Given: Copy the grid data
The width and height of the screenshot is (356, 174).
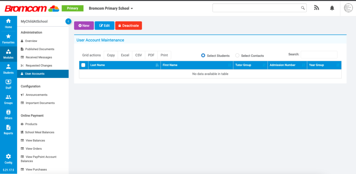Looking at the screenshot, I should [x=111, y=55].
